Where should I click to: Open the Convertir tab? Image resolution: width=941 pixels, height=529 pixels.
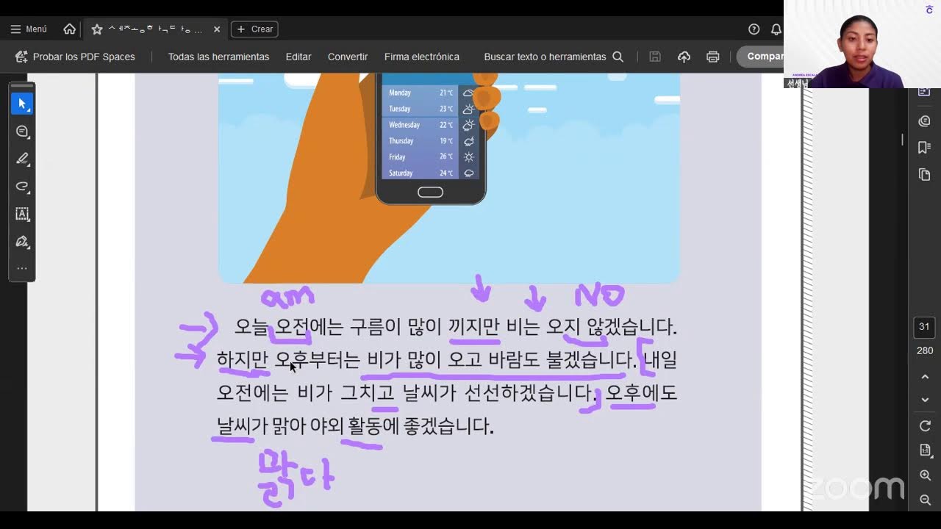click(348, 57)
